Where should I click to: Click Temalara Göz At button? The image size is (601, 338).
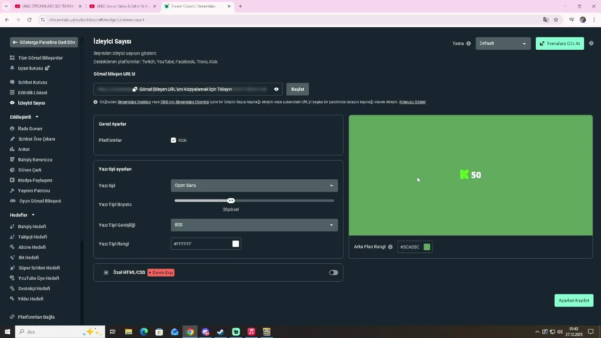(560, 44)
